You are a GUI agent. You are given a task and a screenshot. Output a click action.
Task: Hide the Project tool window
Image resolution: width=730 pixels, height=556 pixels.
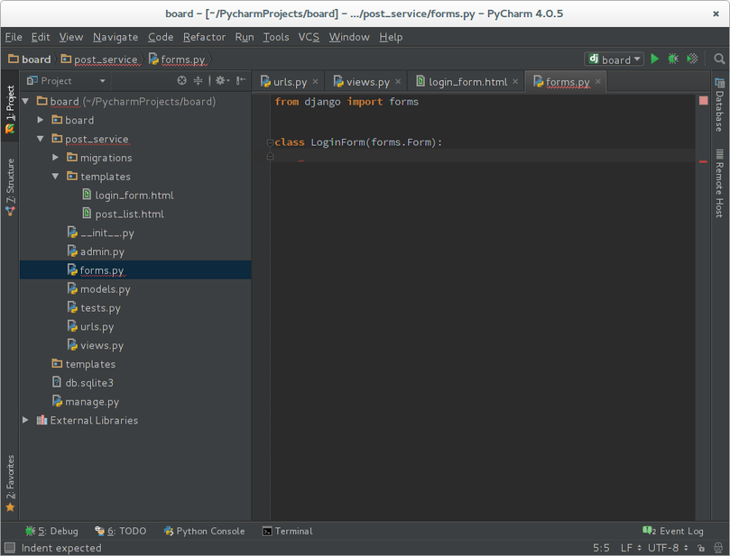[x=241, y=81]
